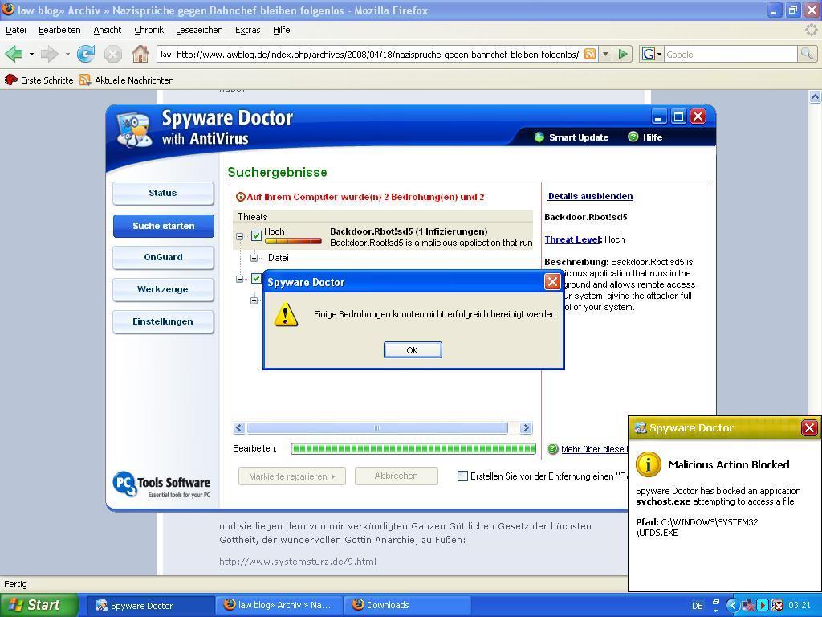Image resolution: width=822 pixels, height=617 pixels.
Task: Click the RSS feed icon in address bar
Action: tap(590, 54)
